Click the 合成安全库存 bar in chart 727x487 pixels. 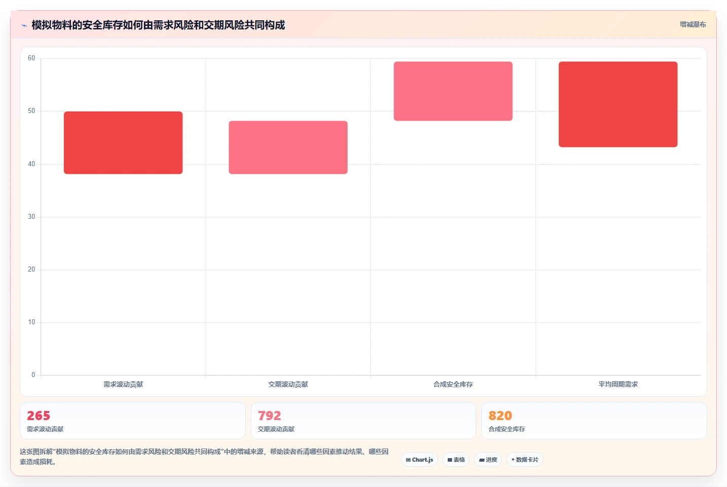click(x=453, y=91)
